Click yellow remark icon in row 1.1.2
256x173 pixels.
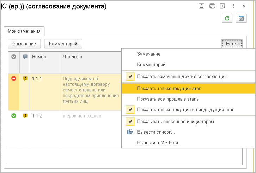click(25, 116)
